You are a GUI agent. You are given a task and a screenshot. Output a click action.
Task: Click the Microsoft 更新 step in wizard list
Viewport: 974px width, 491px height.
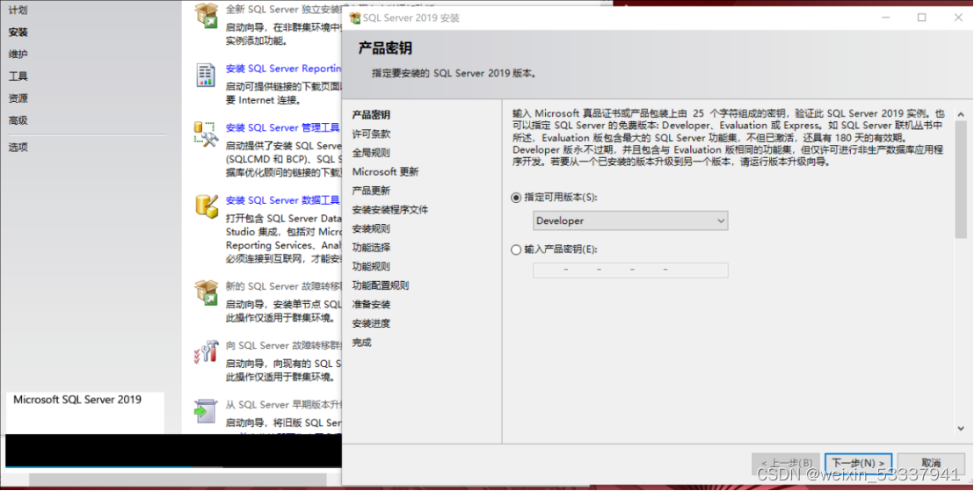click(x=386, y=171)
